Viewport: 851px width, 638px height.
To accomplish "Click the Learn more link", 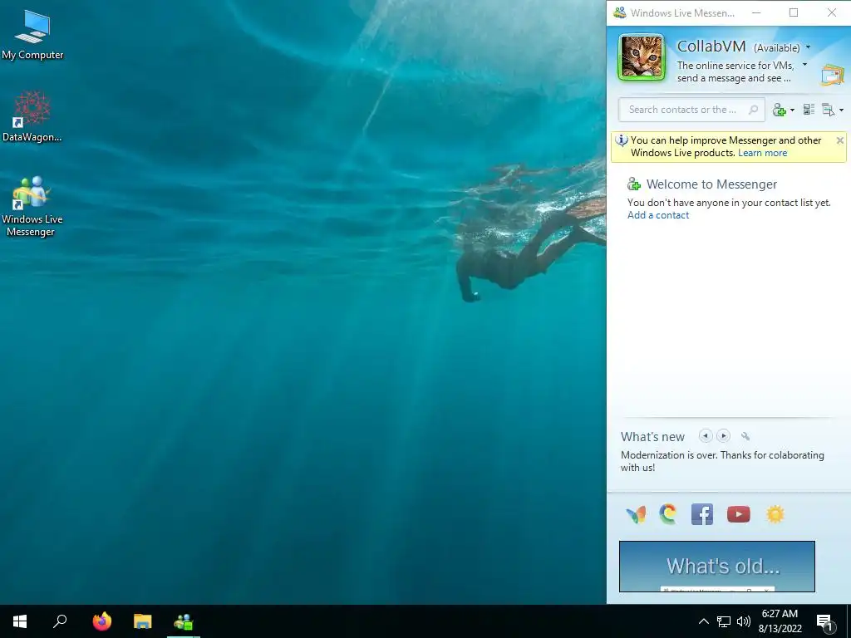I will pyautogui.click(x=762, y=153).
